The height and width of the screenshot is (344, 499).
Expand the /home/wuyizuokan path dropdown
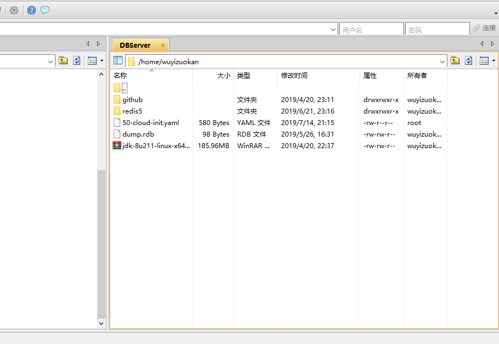442,61
